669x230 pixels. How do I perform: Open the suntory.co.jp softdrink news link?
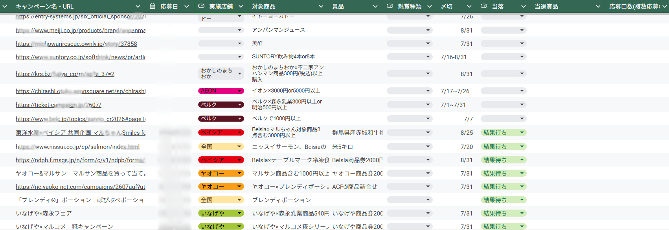81,57
